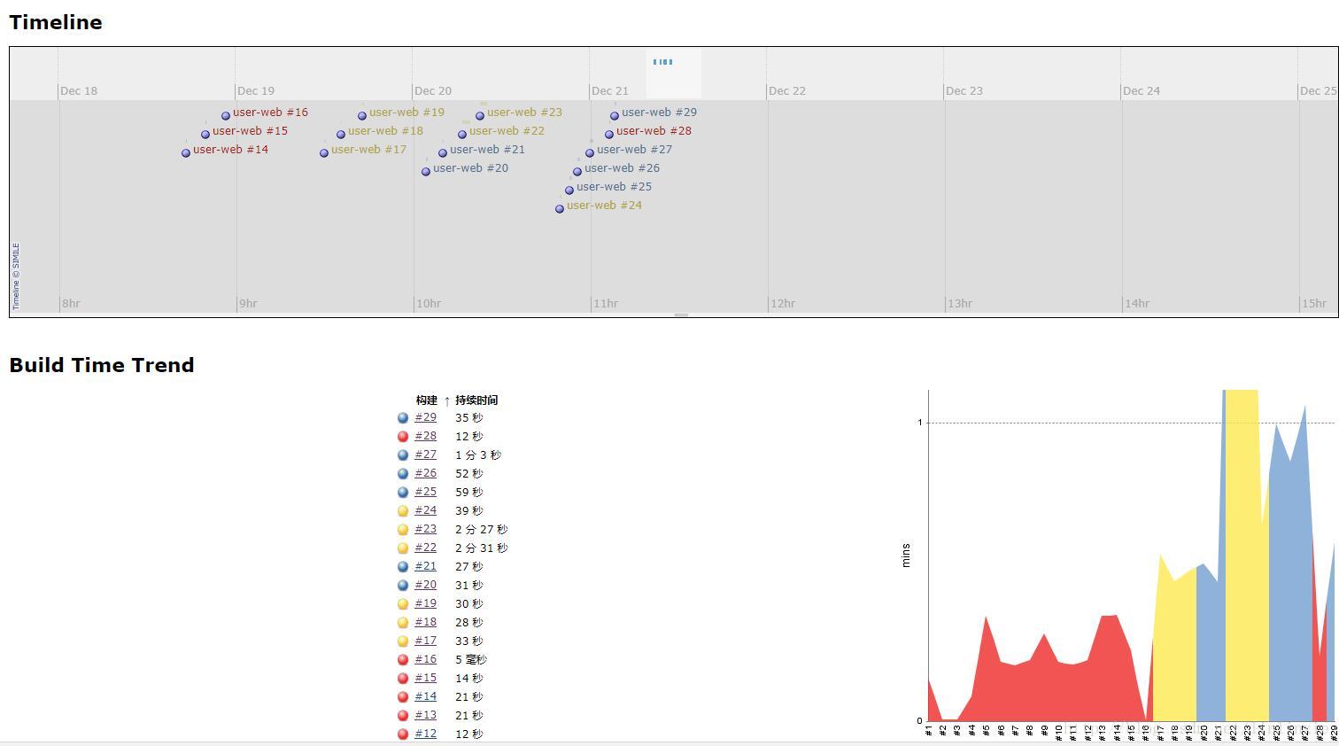Click red status ball for build #16
Viewport: 1339px width, 746px height.
pyautogui.click(x=403, y=660)
